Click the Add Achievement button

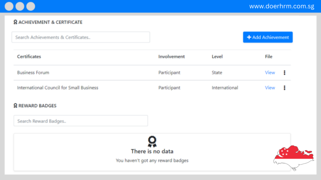coord(268,37)
